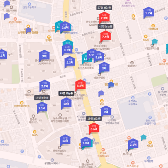Click the 99명 보는중 viewer badge

pos(66,93)
